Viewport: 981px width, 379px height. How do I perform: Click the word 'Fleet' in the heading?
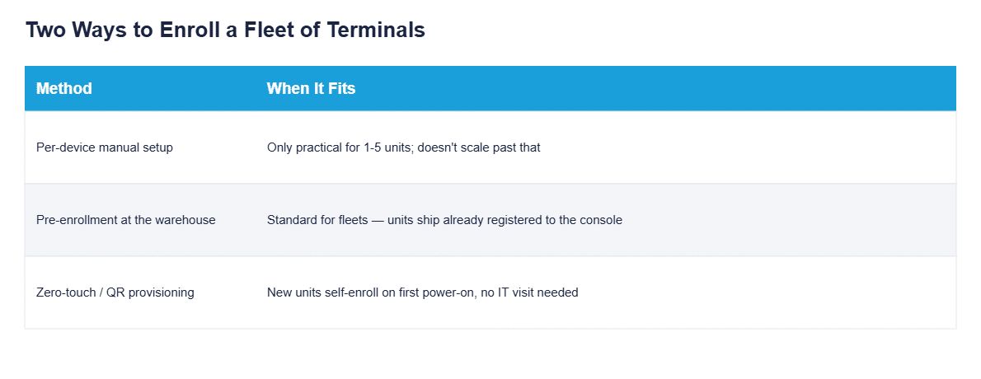(269, 30)
